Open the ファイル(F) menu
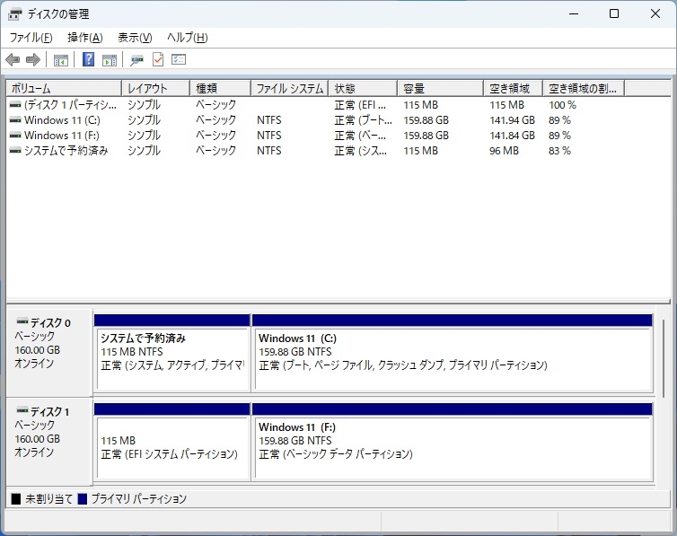The image size is (677, 536). click(31, 38)
